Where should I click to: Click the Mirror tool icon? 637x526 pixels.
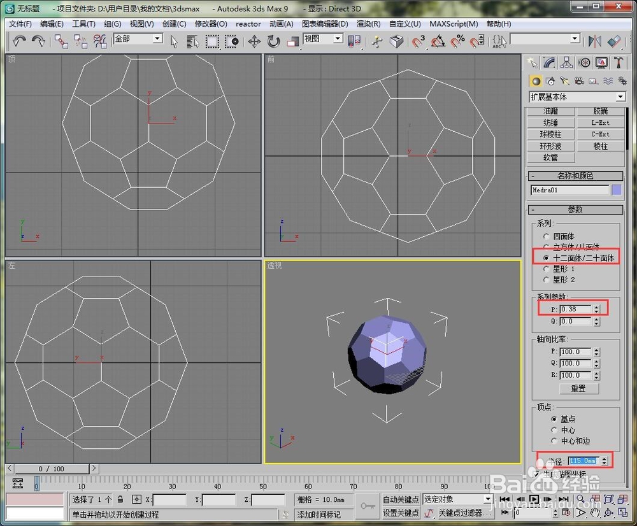(x=595, y=41)
